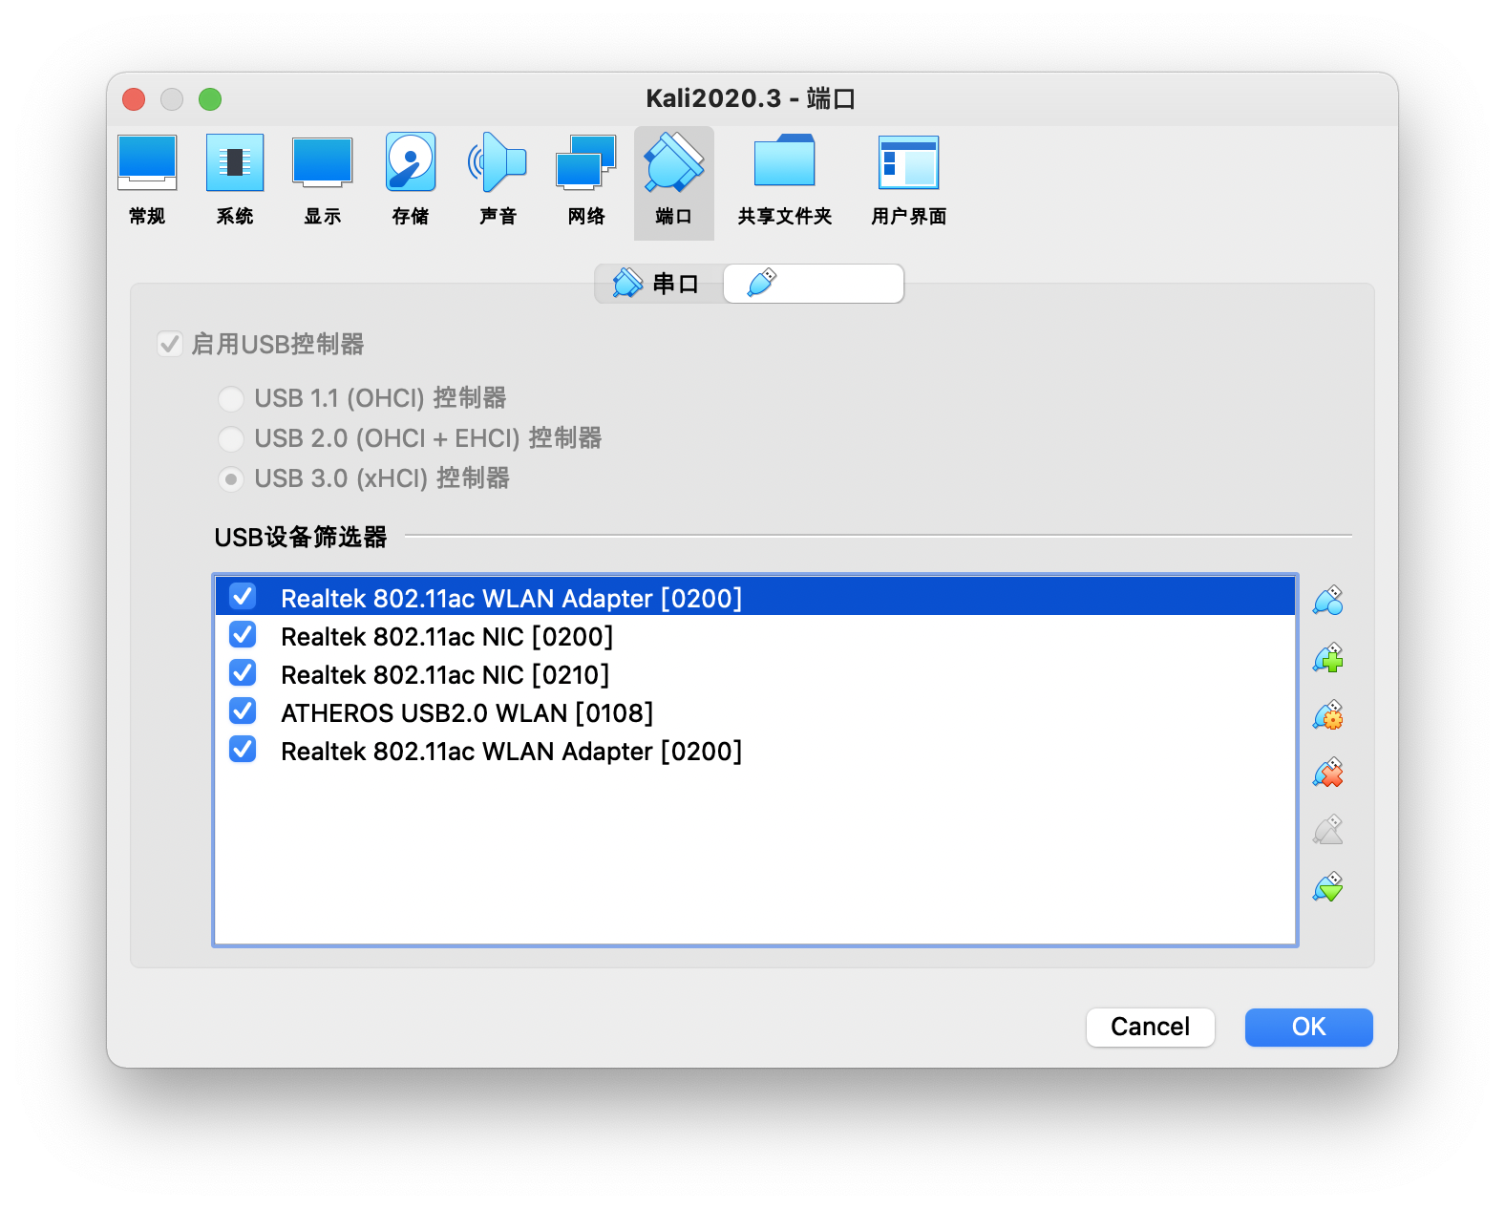Confirm settings with the OK button
Image resolution: width=1505 pixels, height=1209 pixels.
[1308, 1027]
